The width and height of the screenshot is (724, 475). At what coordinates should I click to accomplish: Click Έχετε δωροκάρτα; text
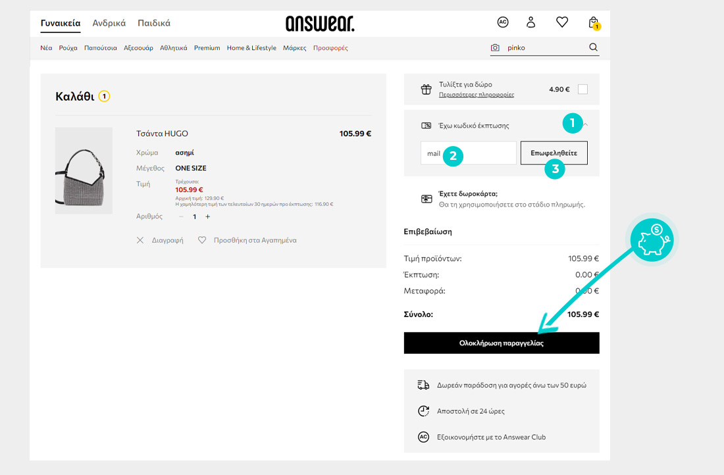(468, 193)
